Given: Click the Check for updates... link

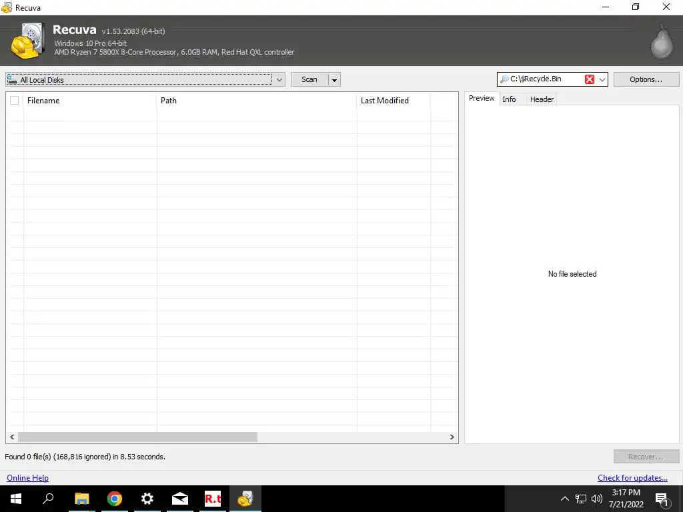Looking at the screenshot, I should tap(632, 477).
